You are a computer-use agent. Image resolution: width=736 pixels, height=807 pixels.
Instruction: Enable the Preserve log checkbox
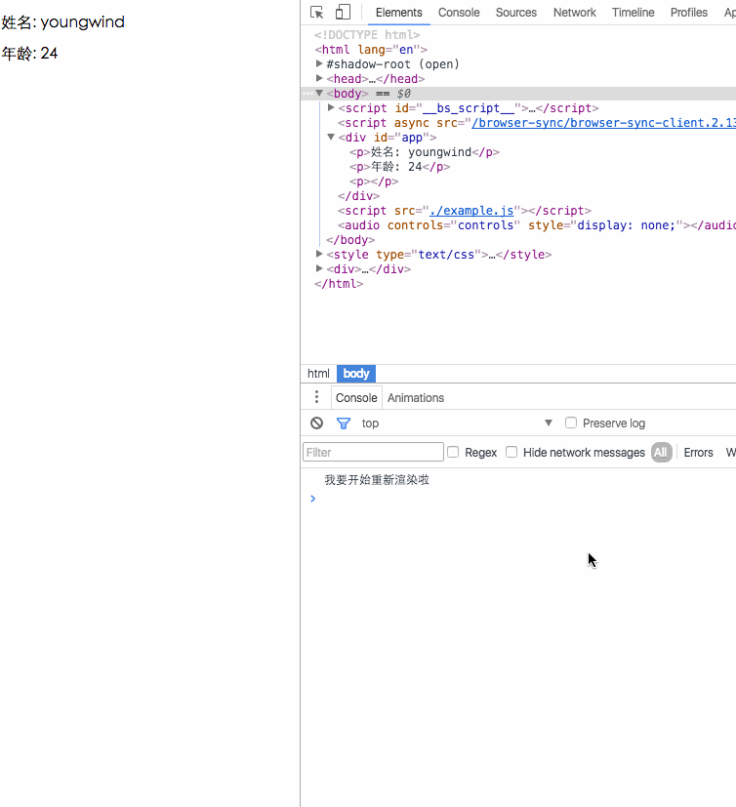coord(571,423)
